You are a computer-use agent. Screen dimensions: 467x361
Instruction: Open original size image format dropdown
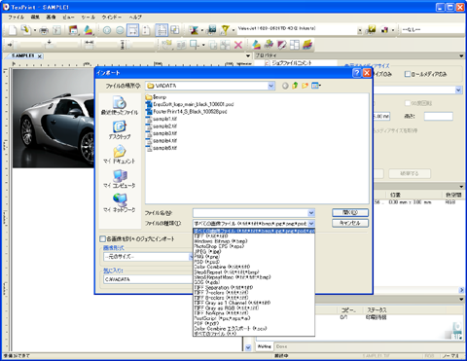[191, 257]
